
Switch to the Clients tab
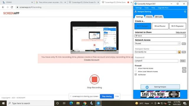tap(149, 17)
